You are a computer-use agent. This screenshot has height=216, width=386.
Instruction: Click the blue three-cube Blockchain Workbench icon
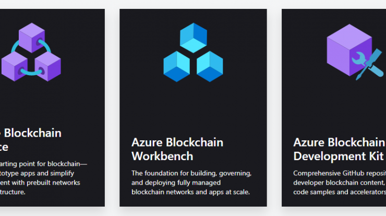coord(193,52)
